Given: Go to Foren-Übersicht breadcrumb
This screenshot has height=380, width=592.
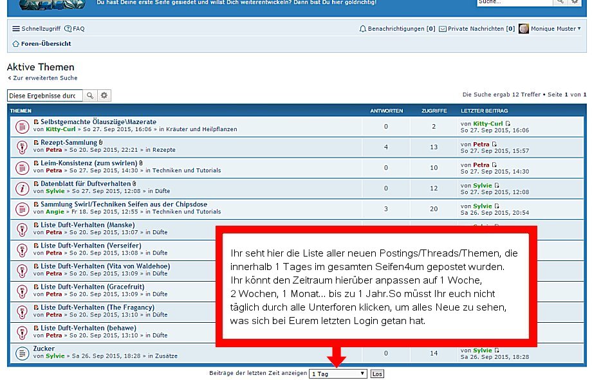Looking at the screenshot, I should pos(46,44).
